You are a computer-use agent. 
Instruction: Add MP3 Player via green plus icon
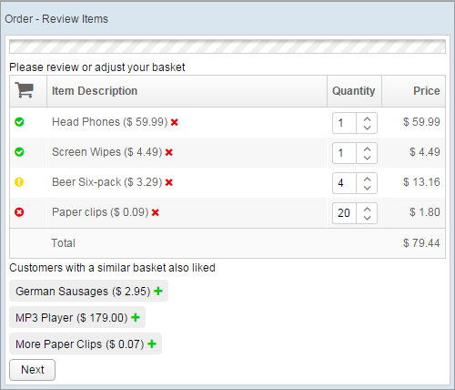(x=136, y=318)
